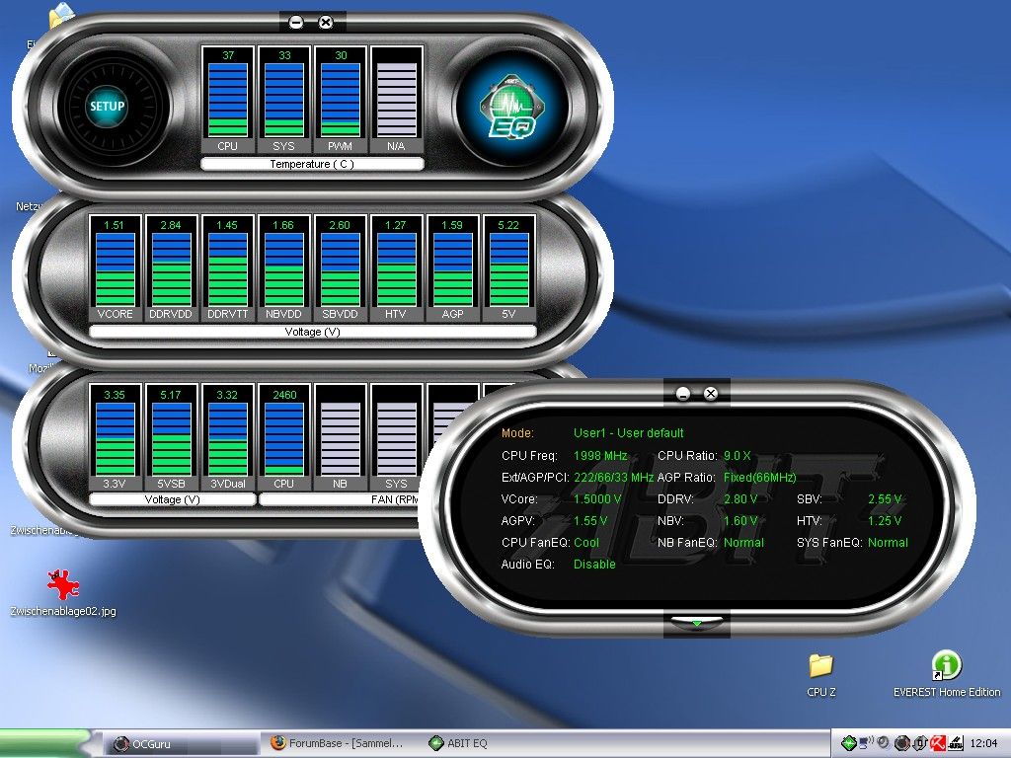Open the Zwischenablage02.jpg desktop file

[63, 593]
